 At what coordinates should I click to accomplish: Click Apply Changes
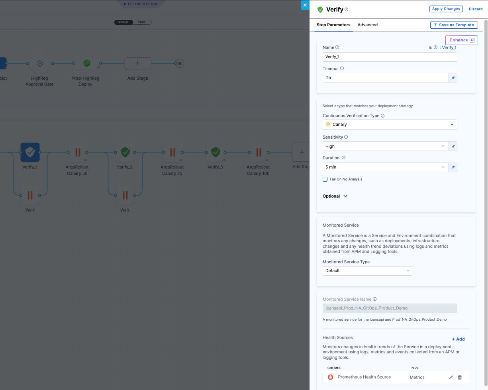[x=446, y=8]
